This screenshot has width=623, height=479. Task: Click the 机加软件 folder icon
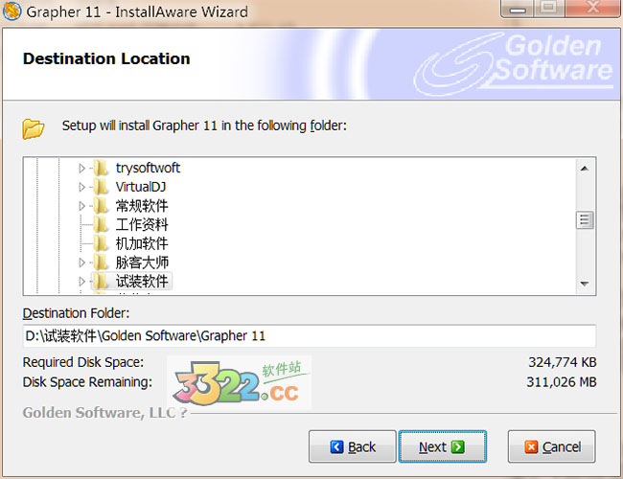point(101,243)
